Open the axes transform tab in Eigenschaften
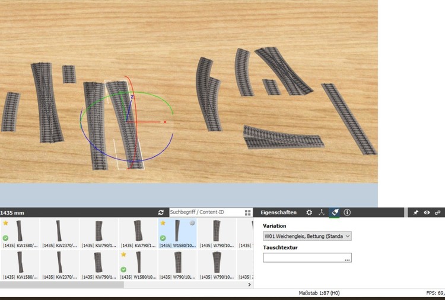 click(322, 212)
